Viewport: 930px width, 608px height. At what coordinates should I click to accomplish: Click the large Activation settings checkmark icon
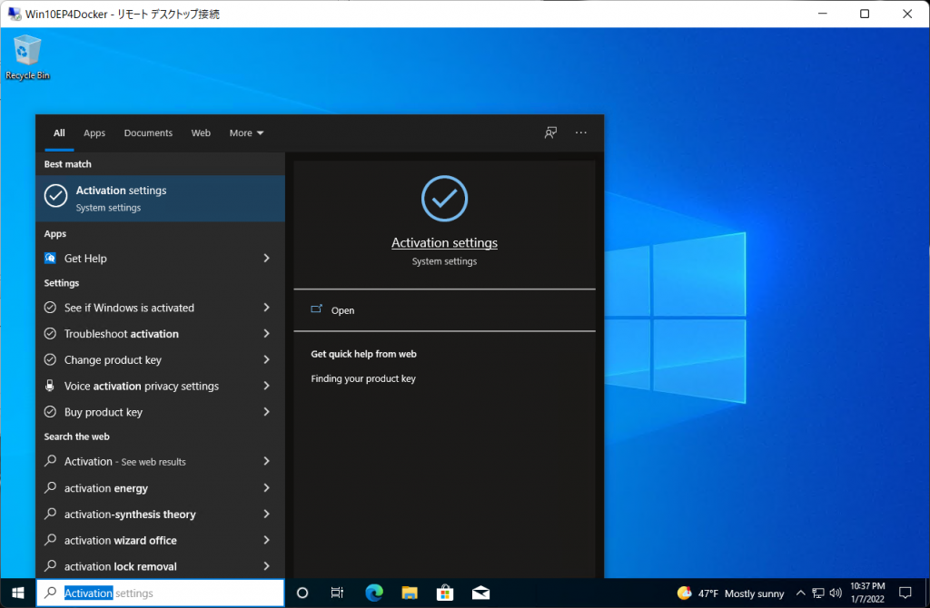pyautogui.click(x=444, y=199)
